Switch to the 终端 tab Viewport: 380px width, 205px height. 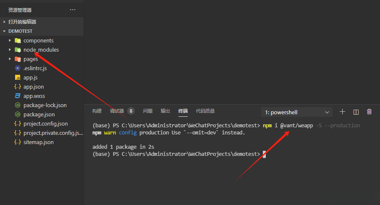(183, 111)
